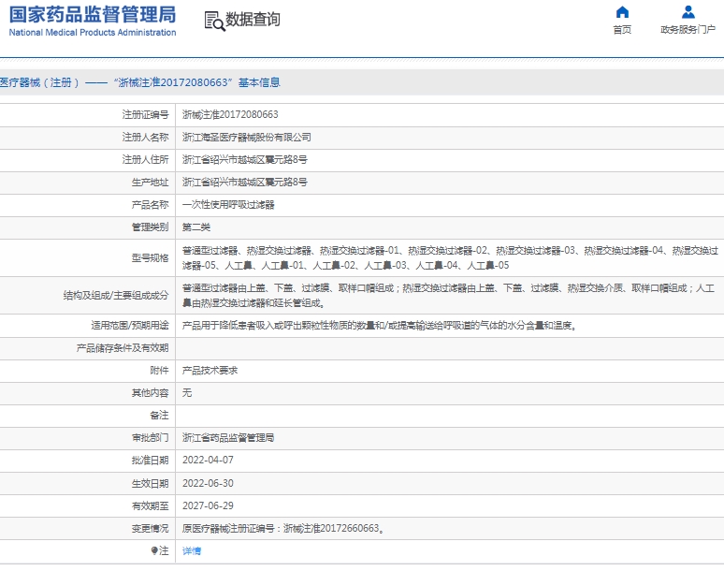Screen dimensions: 724x571
Task: Click the 数据查询 magnifier document icon
Action: (215, 22)
